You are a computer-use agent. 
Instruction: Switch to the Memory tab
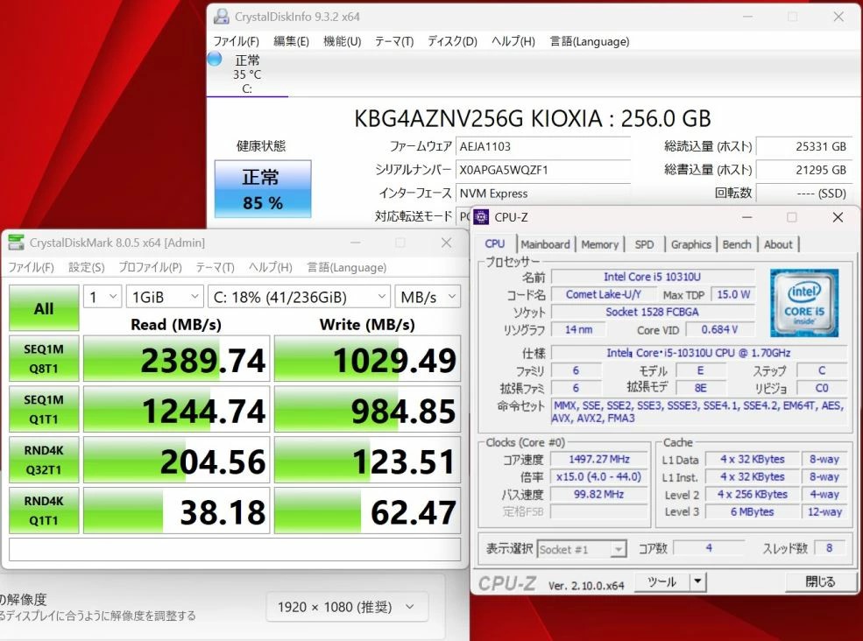(600, 244)
